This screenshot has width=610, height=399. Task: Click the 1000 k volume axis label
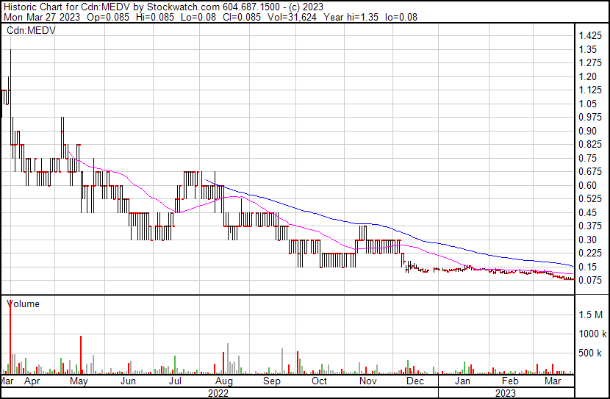(x=590, y=334)
